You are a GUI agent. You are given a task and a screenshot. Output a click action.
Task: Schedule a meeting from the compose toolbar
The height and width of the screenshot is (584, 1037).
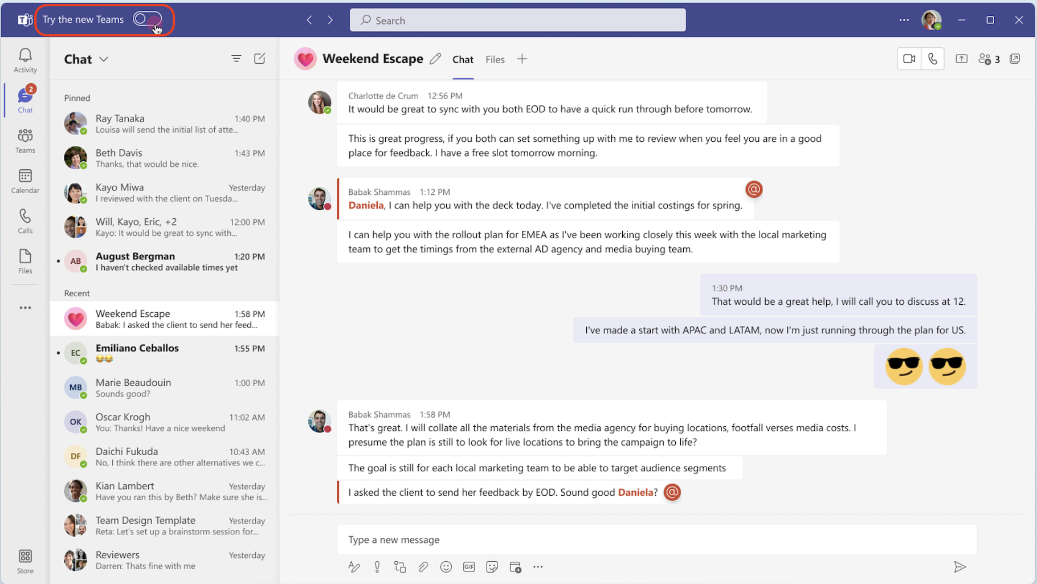[x=515, y=567]
